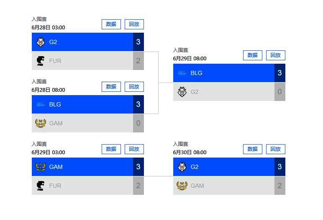323x220 pixels.
Task: Open 回放 for the June 29 03:00 match
Action: 134,149
